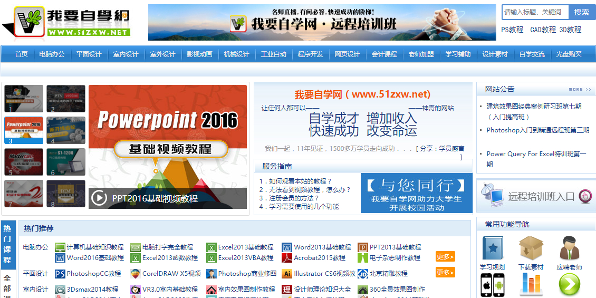The height and width of the screenshot is (298, 596).
Task: Click 更多> button in 平面设计 row
Action: (x=445, y=272)
